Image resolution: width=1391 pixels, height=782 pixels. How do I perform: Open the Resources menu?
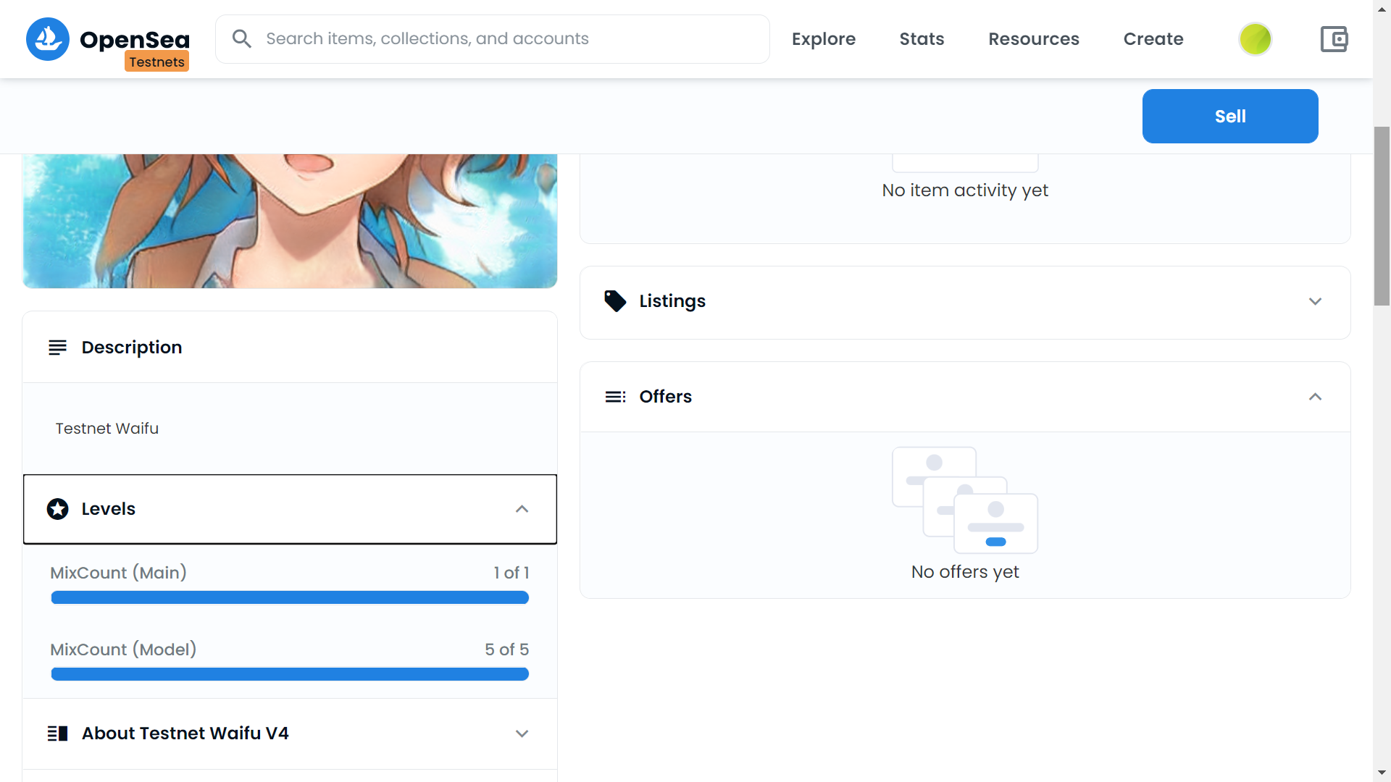point(1034,39)
